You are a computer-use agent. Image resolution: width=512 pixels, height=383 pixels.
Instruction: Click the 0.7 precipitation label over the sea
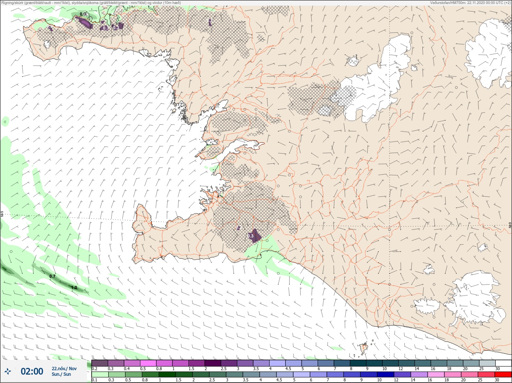tap(52, 277)
